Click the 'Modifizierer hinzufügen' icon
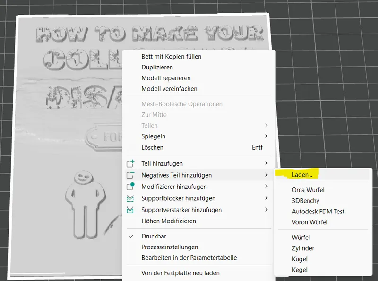Viewport: 378px width, 281px height. 131,187
